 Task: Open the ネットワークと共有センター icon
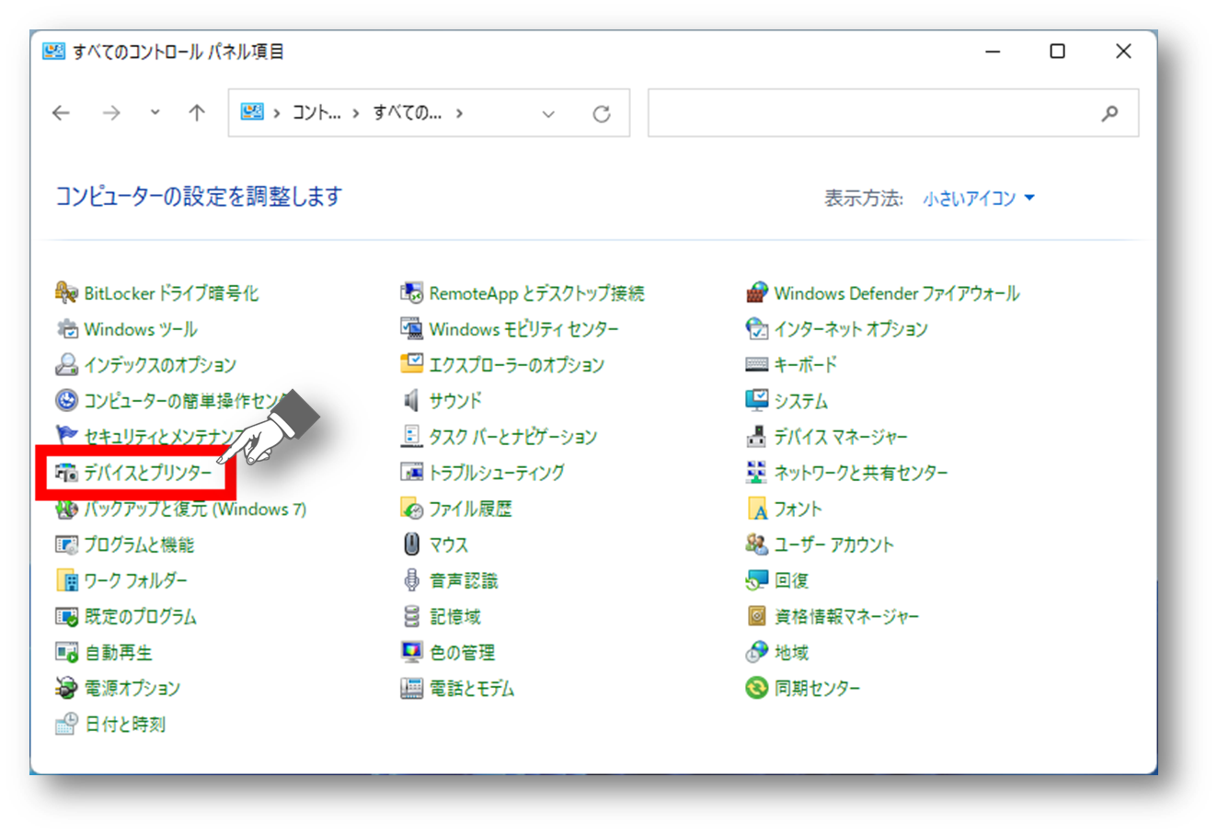[756, 473]
